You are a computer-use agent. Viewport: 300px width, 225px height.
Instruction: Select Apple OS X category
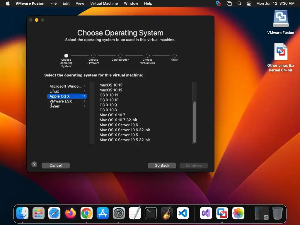click(x=67, y=96)
